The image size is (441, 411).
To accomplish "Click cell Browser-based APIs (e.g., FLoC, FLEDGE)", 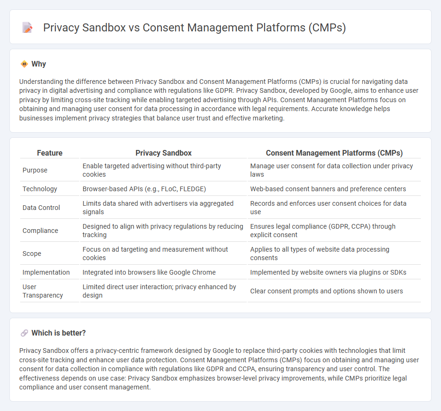I will (x=163, y=189).
